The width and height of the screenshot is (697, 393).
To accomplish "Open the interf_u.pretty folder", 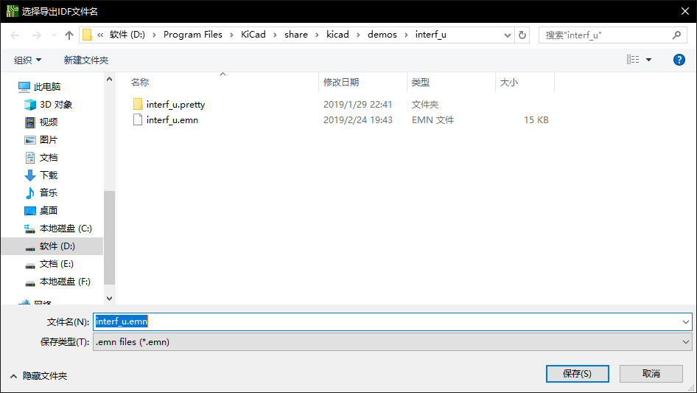I will [x=175, y=105].
